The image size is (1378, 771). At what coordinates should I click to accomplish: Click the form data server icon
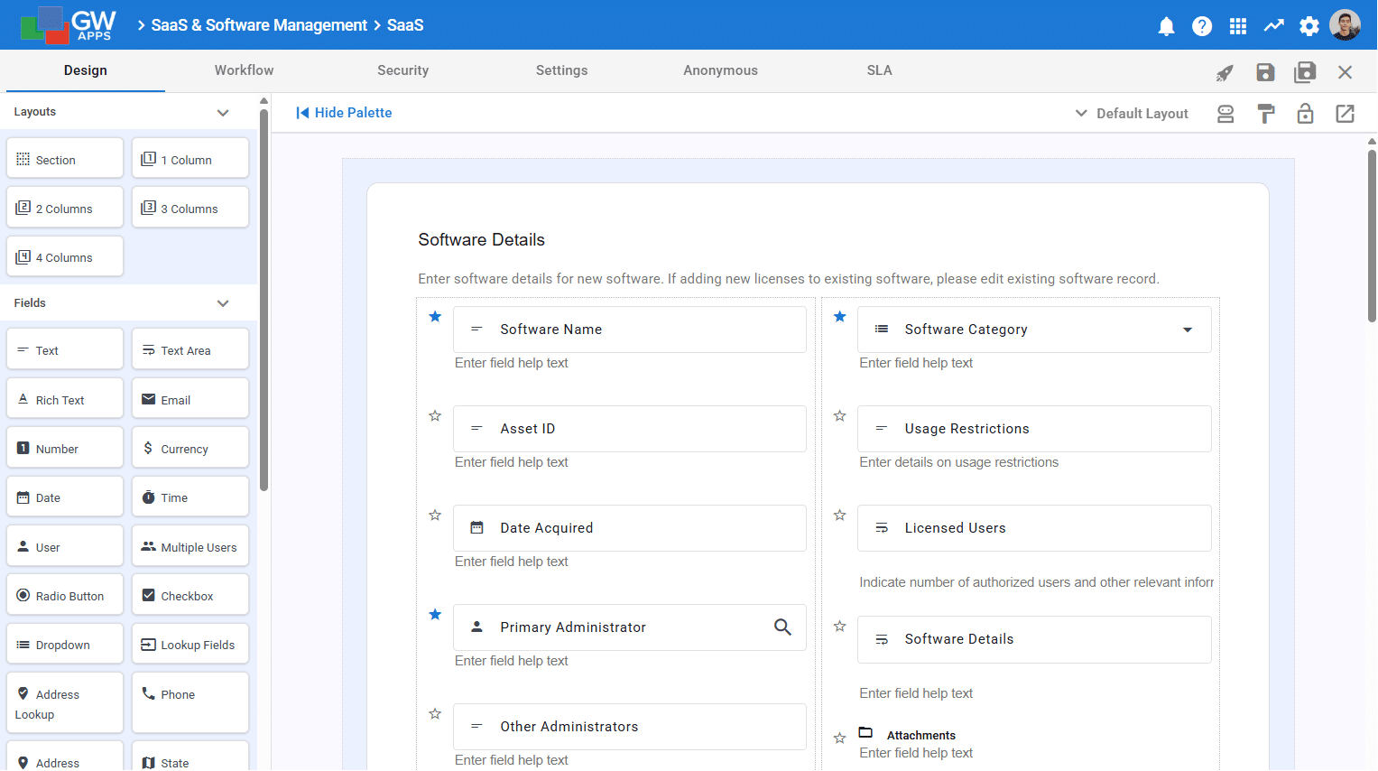[1225, 114]
